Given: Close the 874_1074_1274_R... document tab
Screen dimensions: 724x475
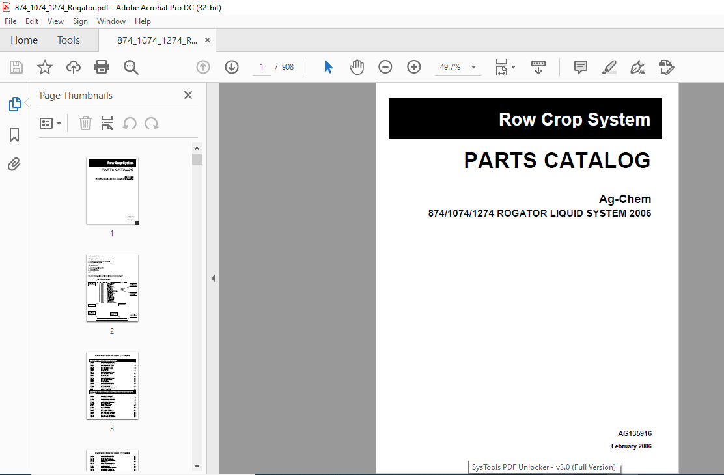Looking at the screenshot, I should pyautogui.click(x=207, y=40).
